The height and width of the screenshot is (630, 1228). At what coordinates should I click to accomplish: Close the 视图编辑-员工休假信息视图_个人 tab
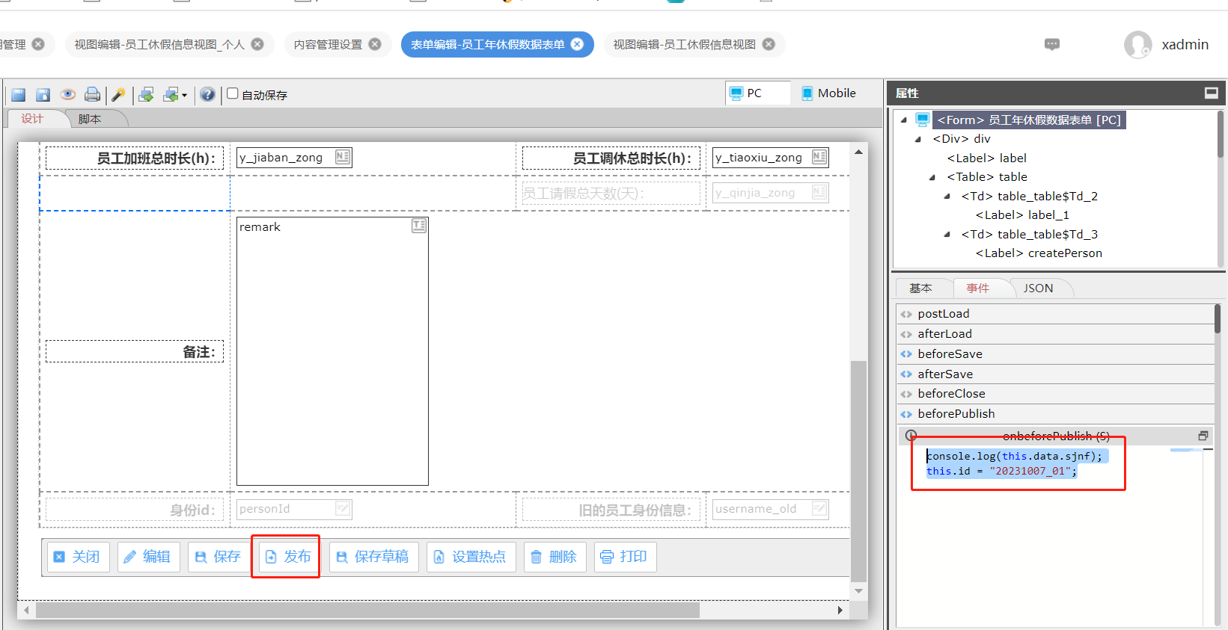(257, 44)
